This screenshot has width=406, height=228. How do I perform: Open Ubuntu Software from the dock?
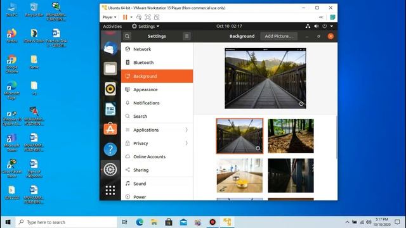(x=110, y=129)
